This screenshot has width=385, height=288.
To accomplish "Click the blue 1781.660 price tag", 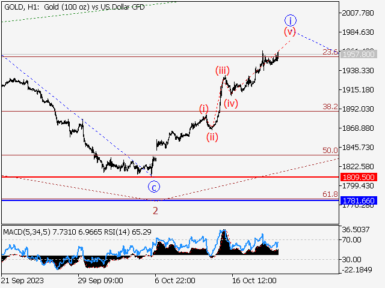I will click(359, 200).
